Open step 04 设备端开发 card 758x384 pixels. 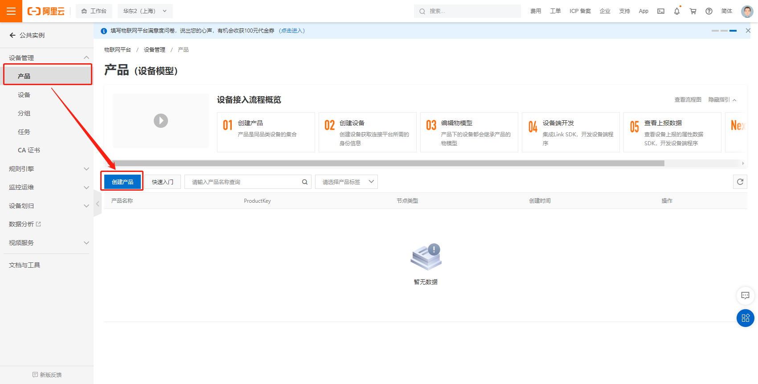[x=571, y=132]
